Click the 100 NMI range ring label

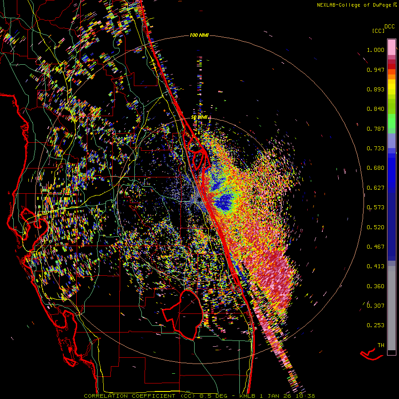199,35
